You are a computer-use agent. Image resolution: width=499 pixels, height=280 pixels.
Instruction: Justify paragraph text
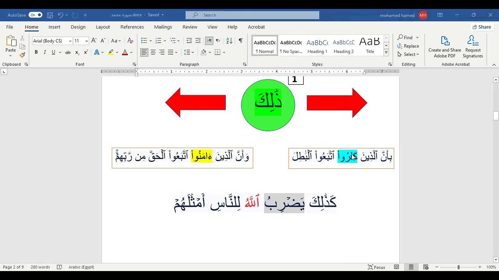click(x=170, y=52)
